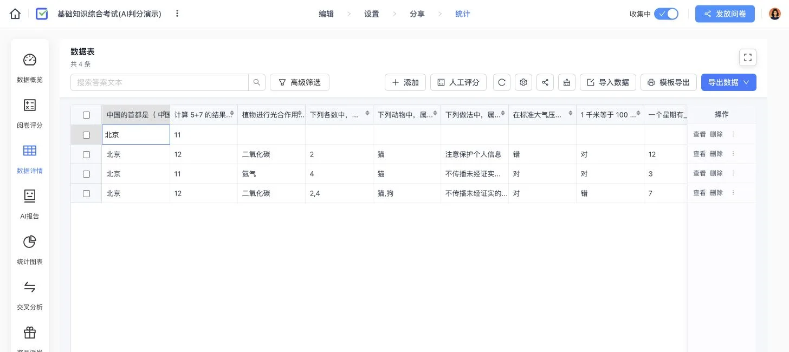Open more options for first row

[x=733, y=134]
